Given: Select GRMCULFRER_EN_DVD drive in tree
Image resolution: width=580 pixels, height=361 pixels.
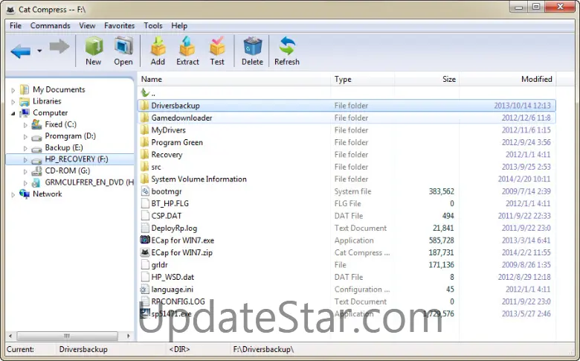Looking at the screenshot, I should point(89,182).
